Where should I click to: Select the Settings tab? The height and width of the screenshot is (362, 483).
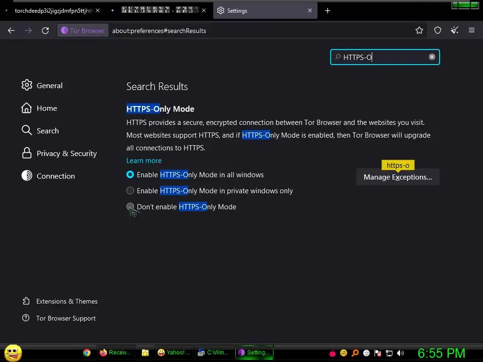(265, 11)
